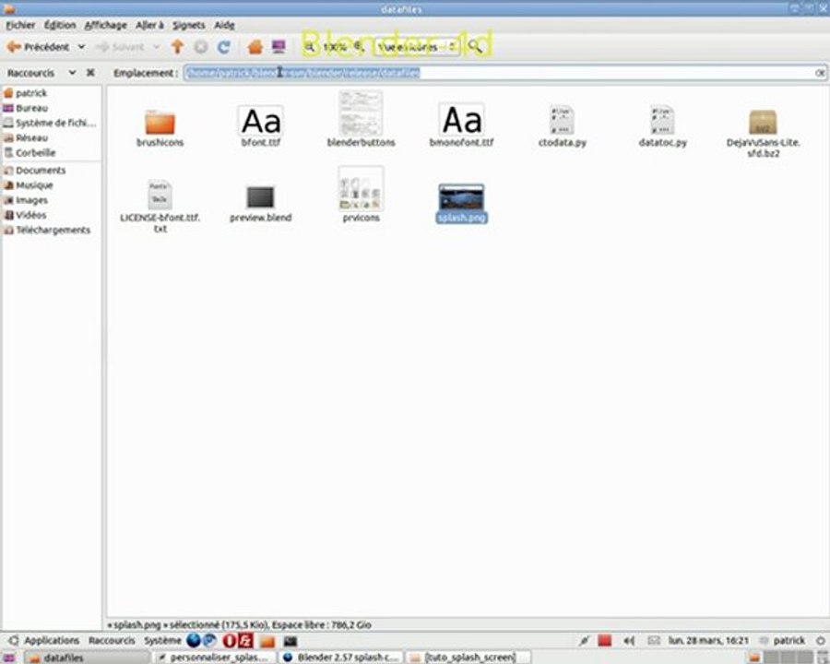Open the Fichier menu
830x664 pixels.
pos(20,25)
